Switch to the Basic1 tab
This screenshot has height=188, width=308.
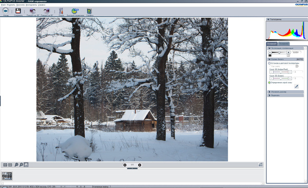(272, 44)
